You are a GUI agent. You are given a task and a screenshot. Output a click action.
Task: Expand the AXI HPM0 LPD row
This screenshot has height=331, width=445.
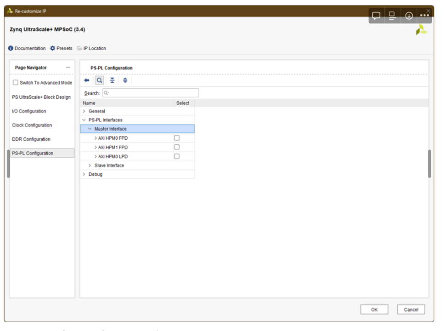click(96, 157)
